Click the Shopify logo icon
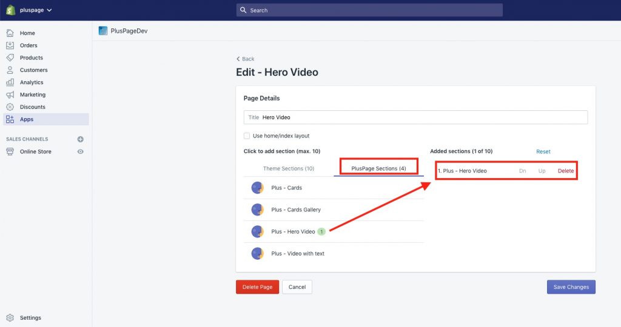The width and height of the screenshot is (621, 327). [11, 10]
